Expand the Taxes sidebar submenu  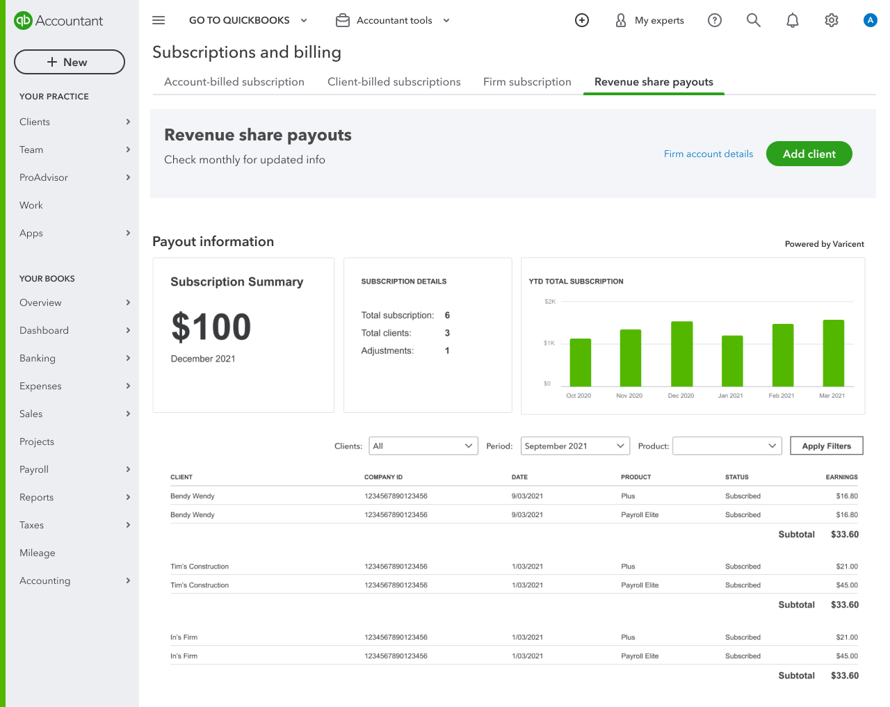tap(128, 525)
